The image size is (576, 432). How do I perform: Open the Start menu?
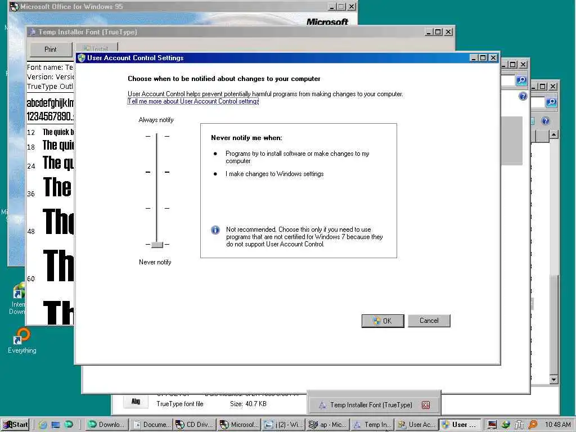click(16, 425)
